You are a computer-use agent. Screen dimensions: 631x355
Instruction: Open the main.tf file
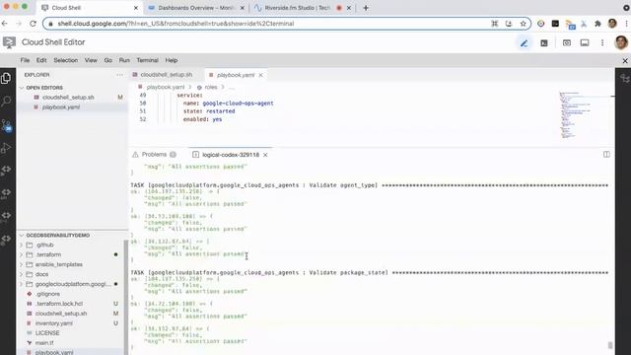pos(44,343)
